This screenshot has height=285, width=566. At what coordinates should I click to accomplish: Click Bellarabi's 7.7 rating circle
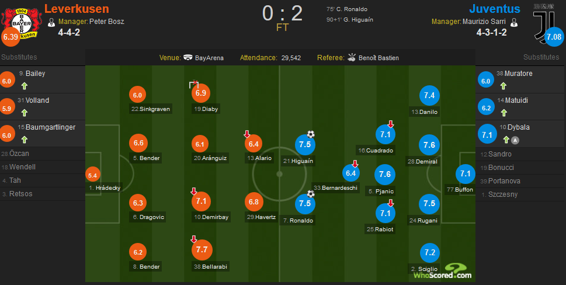pos(202,249)
